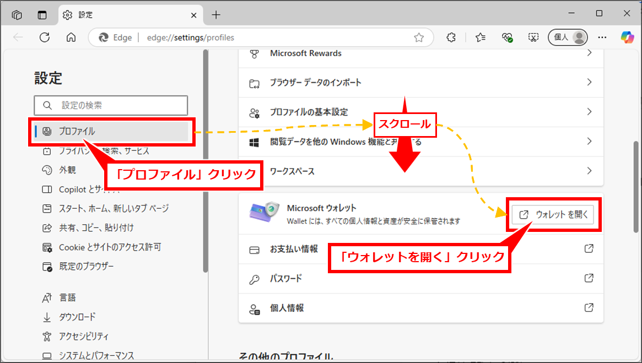The height and width of the screenshot is (363, 642).
Task: Open パスワード external link row
Action: 589,278
